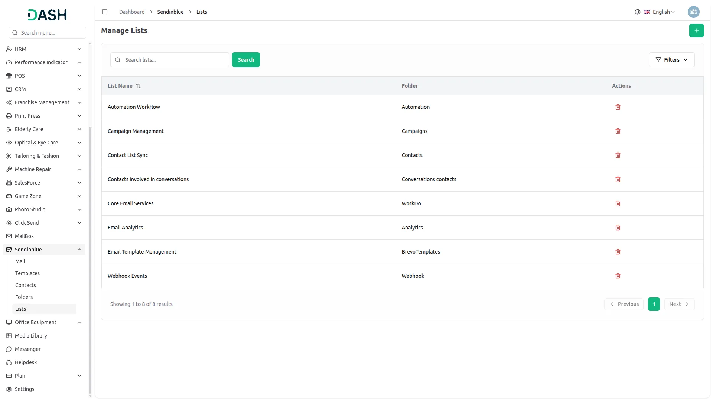Click the green plus button to add list
713x401 pixels.
point(696,30)
